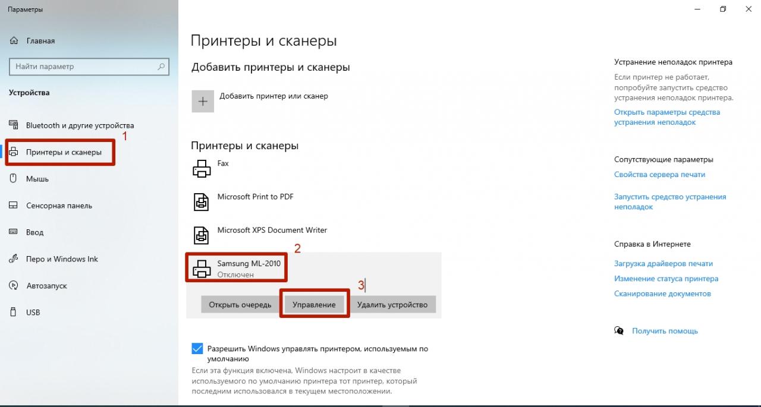Click the Получить помощь chat icon
The width and height of the screenshot is (761, 407).
click(620, 331)
